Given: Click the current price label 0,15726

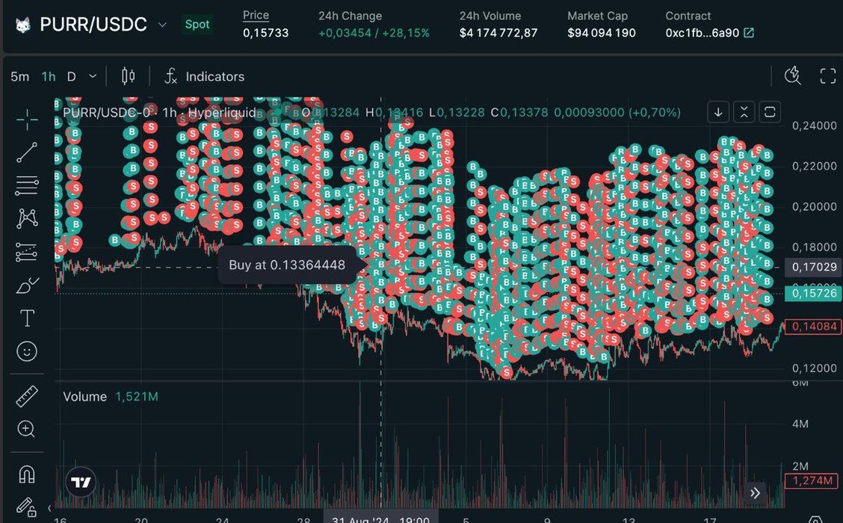Looking at the screenshot, I should pyautogui.click(x=814, y=293).
